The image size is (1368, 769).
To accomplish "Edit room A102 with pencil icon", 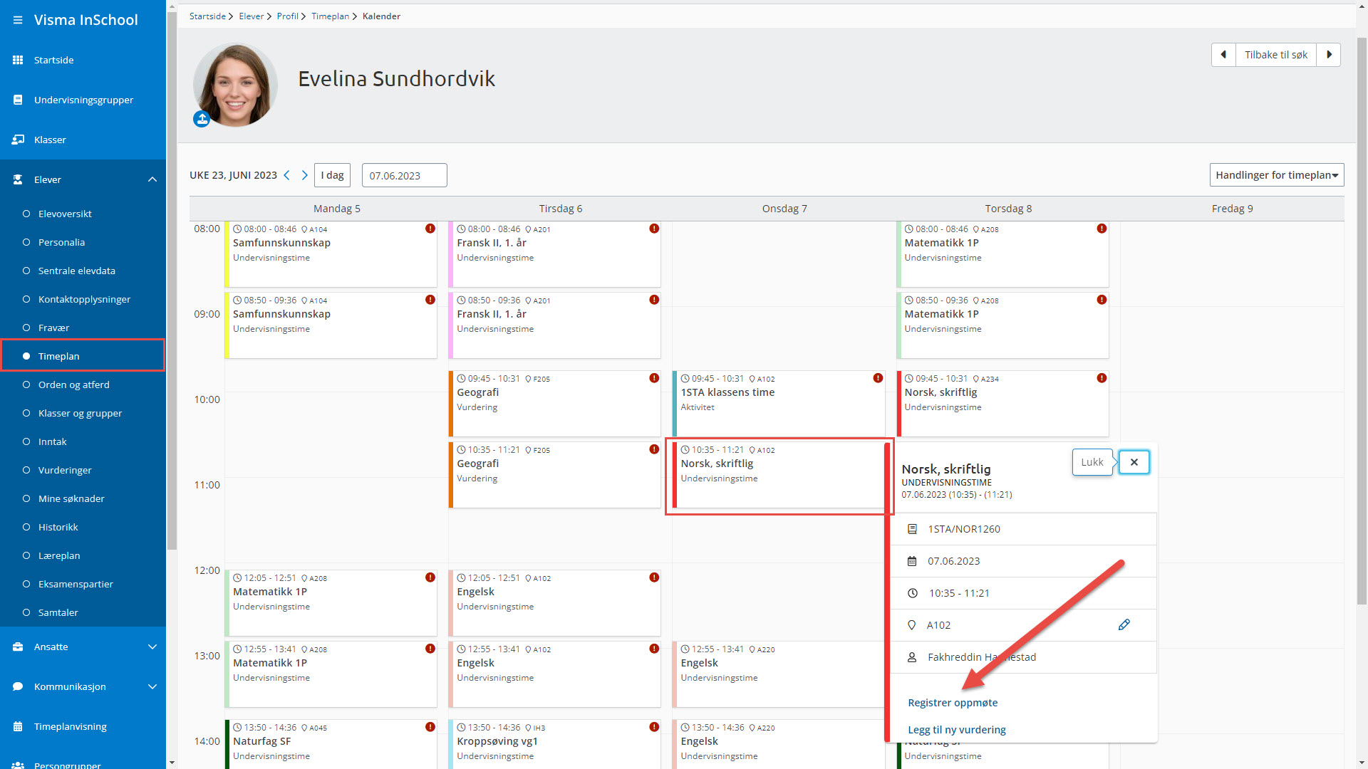I will click(x=1124, y=624).
